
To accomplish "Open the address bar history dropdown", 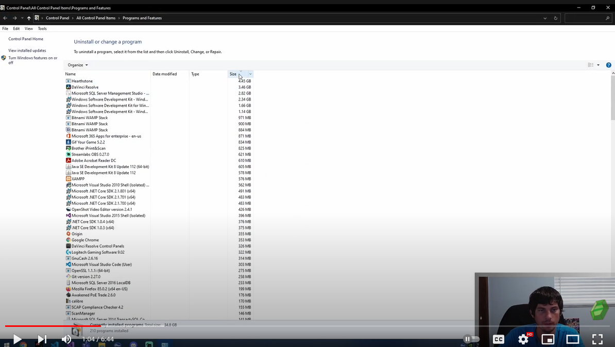I will tap(545, 18).
